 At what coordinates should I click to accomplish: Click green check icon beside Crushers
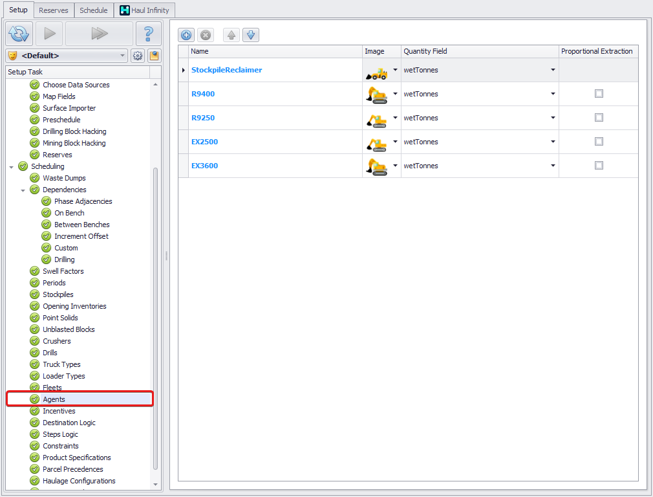(35, 341)
